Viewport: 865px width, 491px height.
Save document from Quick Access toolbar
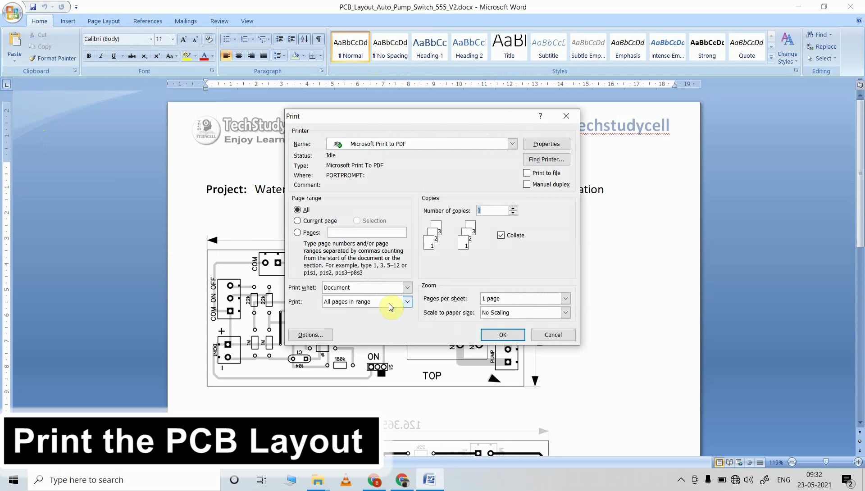point(33,7)
